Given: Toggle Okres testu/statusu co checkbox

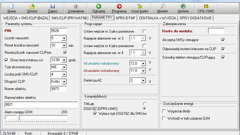Looking at the screenshot, I should pyautogui.click(x=6, y=60).
